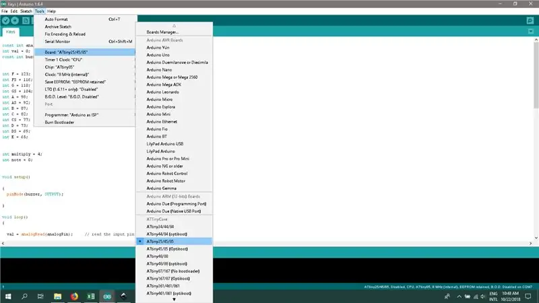
Task: Select Arduino Due (Programming Port) board
Action: [x=175, y=204]
